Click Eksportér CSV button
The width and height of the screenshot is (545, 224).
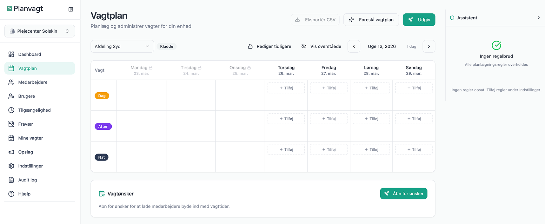click(x=315, y=20)
